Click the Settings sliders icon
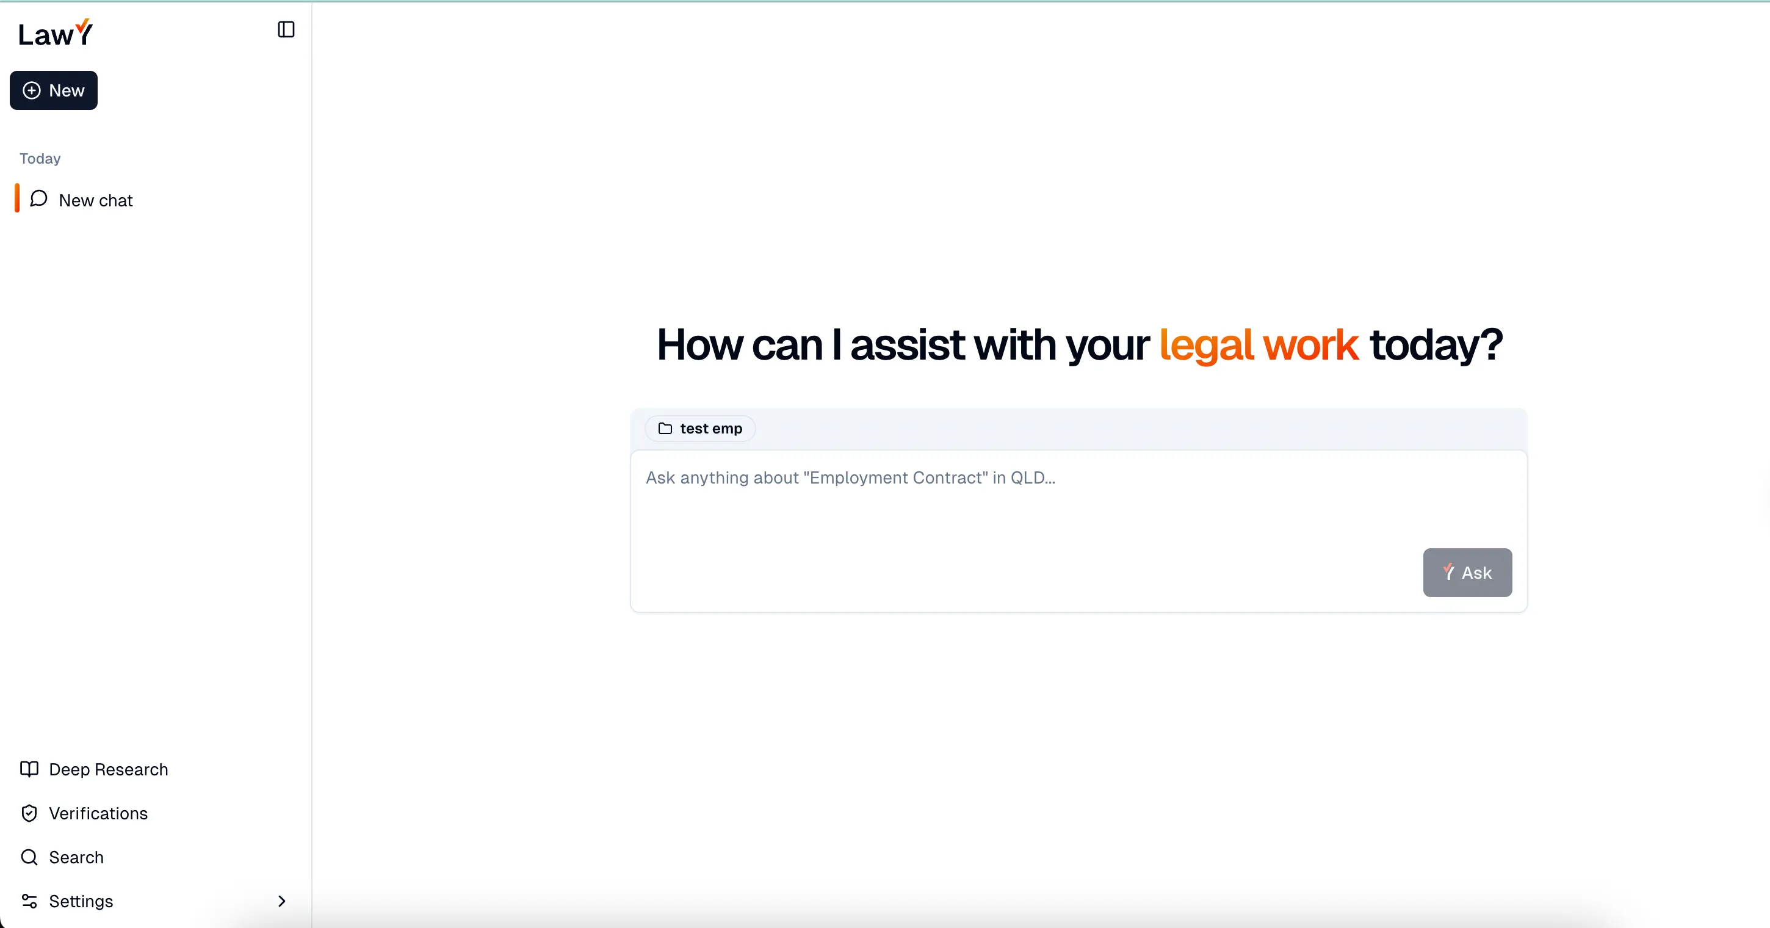Image resolution: width=1770 pixels, height=928 pixels. tap(29, 901)
